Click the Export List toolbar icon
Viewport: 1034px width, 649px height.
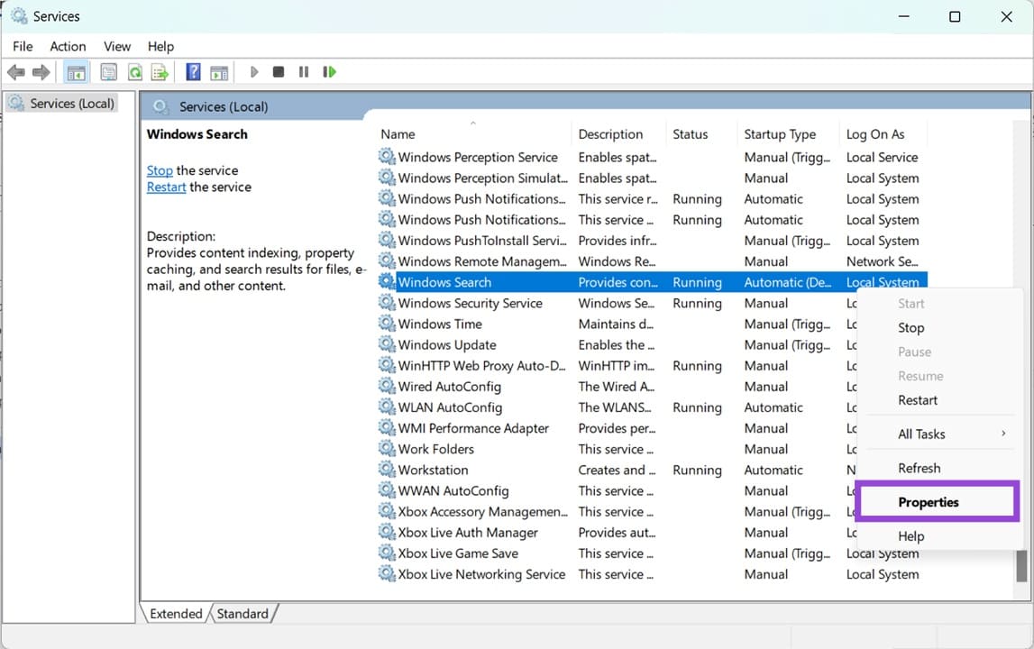161,72
